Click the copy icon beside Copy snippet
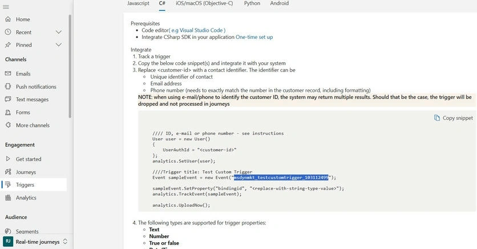The width and height of the screenshot is (477, 249). coord(437,118)
